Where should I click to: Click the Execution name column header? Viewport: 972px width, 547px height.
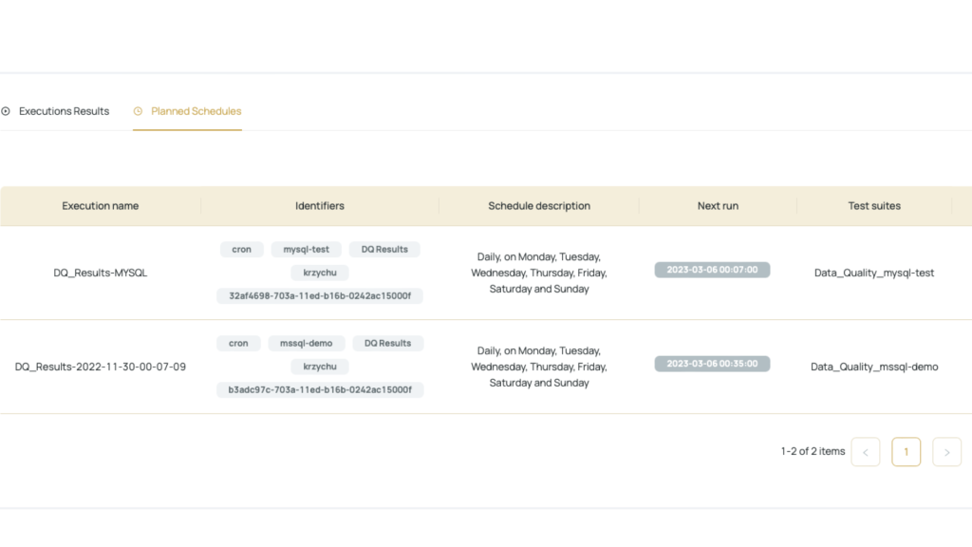point(101,206)
